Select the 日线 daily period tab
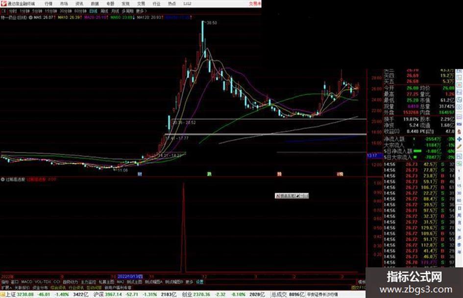 pos(93,11)
